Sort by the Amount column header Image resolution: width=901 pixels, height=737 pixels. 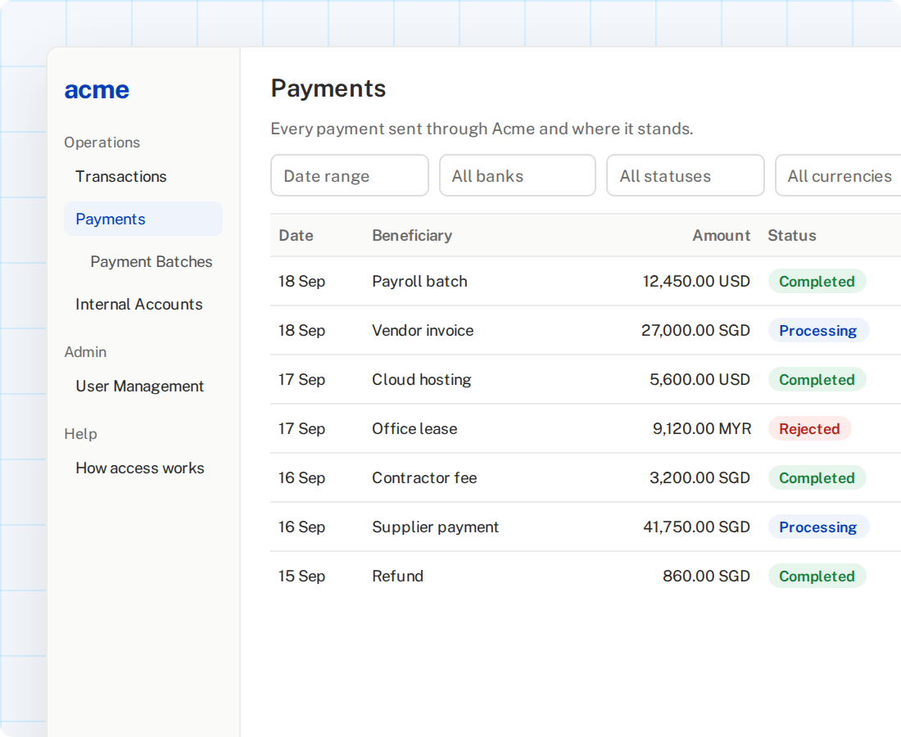point(721,236)
